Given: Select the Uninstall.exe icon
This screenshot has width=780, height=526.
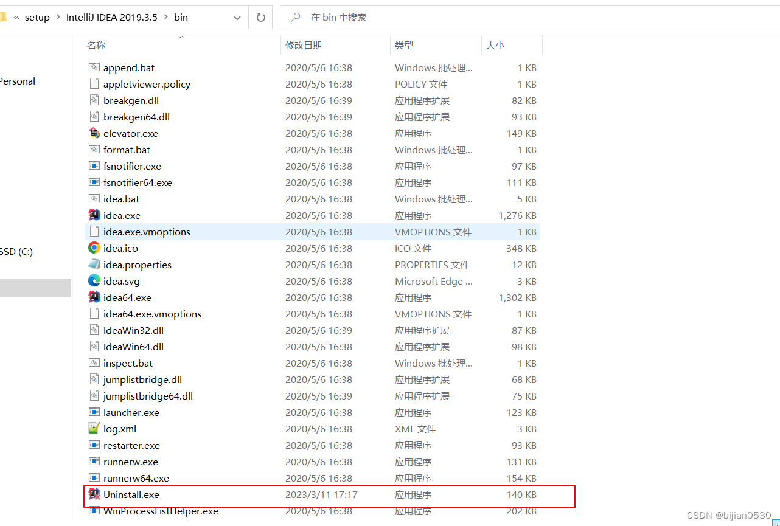Looking at the screenshot, I should (x=94, y=494).
